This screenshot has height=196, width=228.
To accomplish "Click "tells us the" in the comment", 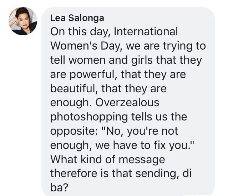I will 159,117.
